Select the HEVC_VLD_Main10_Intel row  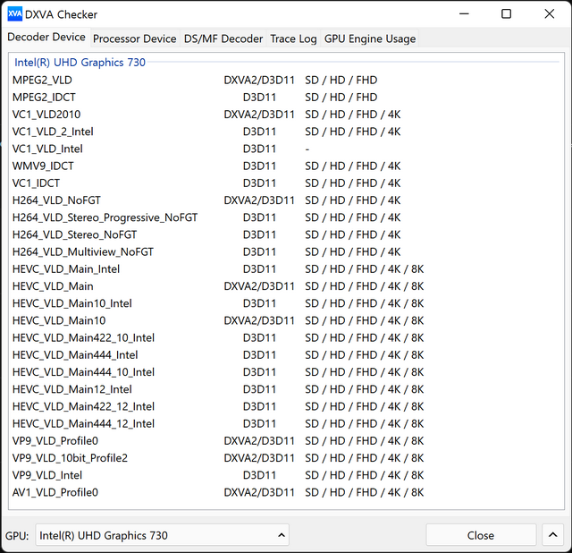[x=286, y=303]
